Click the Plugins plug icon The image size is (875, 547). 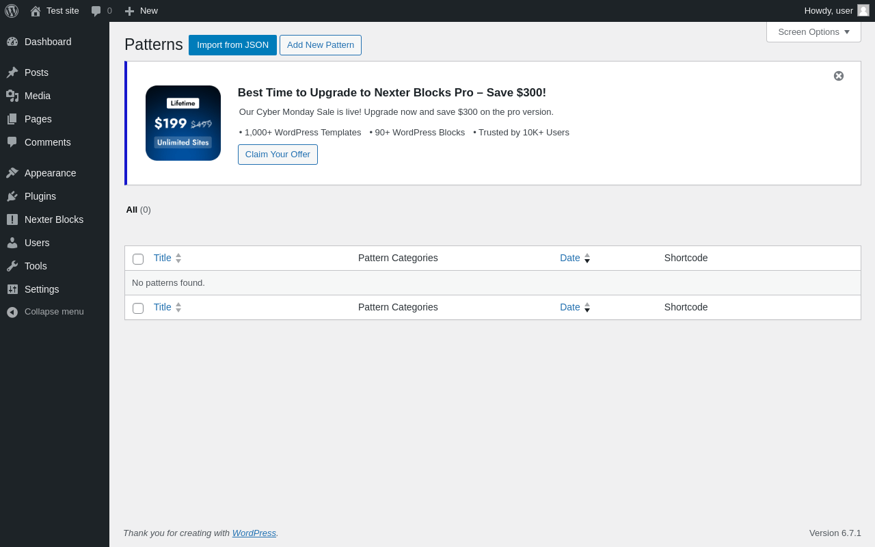[12, 196]
